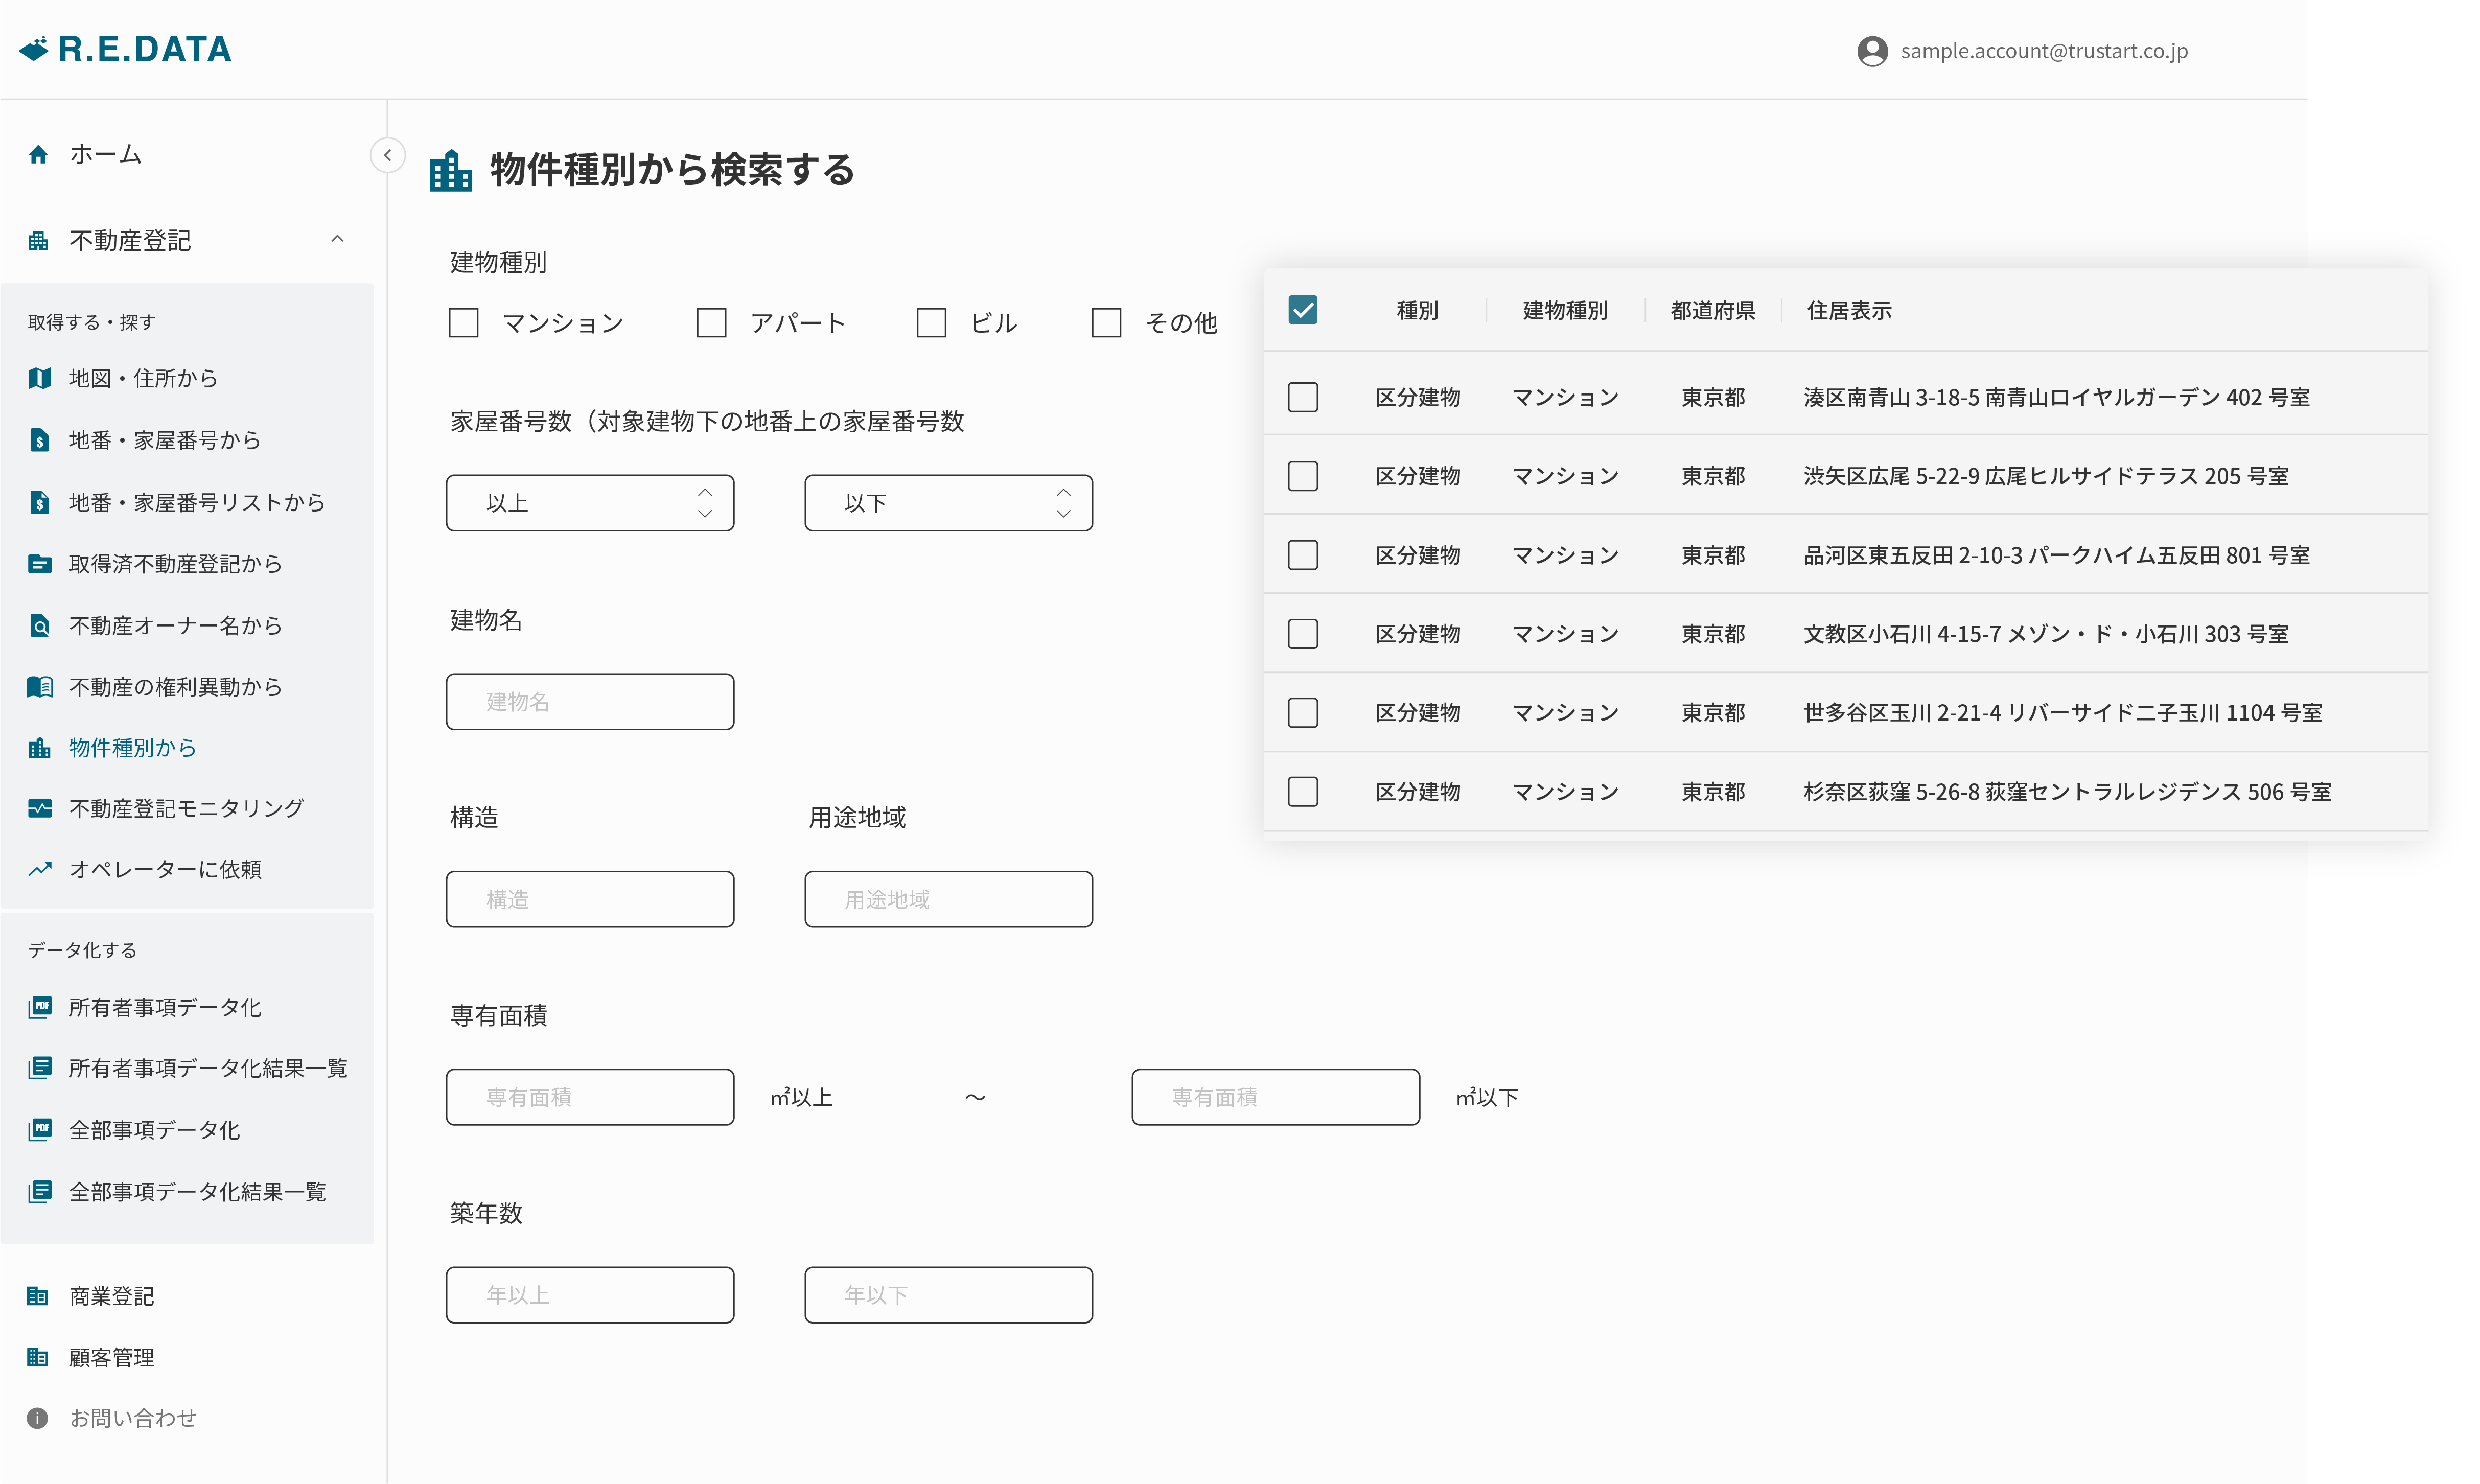Collapse the 不動産登記 menu section
Screen dimensions: 2480x1484
tap(337, 239)
